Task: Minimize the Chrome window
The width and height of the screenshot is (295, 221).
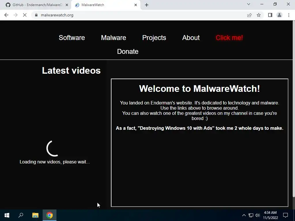Action: tap(262, 4)
